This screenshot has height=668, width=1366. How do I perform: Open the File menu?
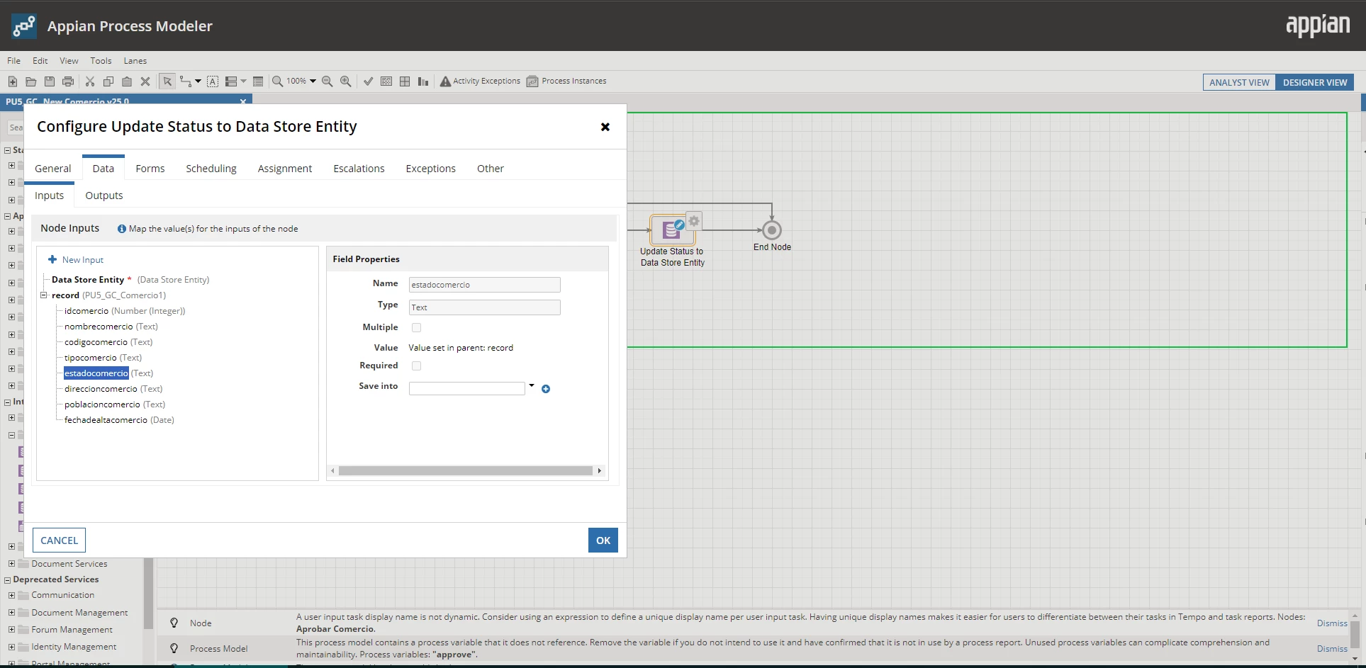[13, 61]
